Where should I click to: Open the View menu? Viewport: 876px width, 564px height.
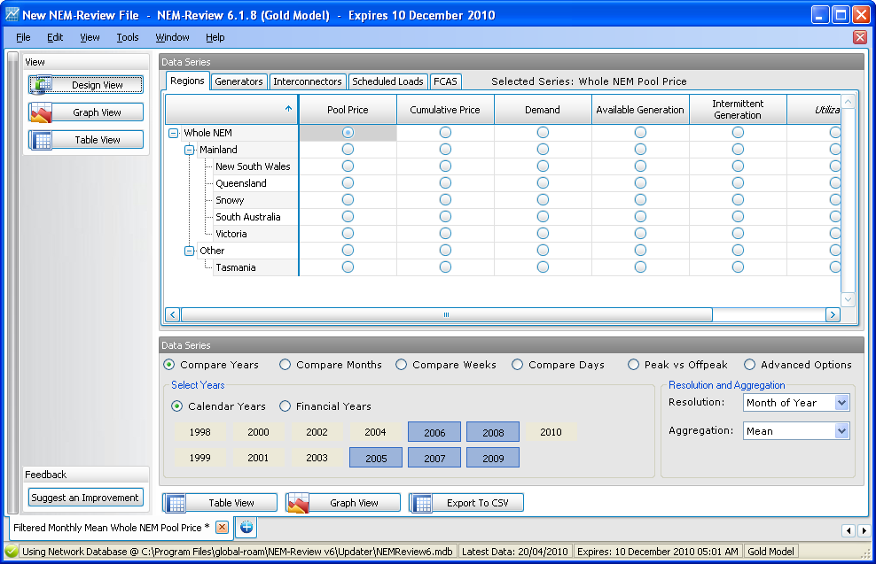(90, 37)
